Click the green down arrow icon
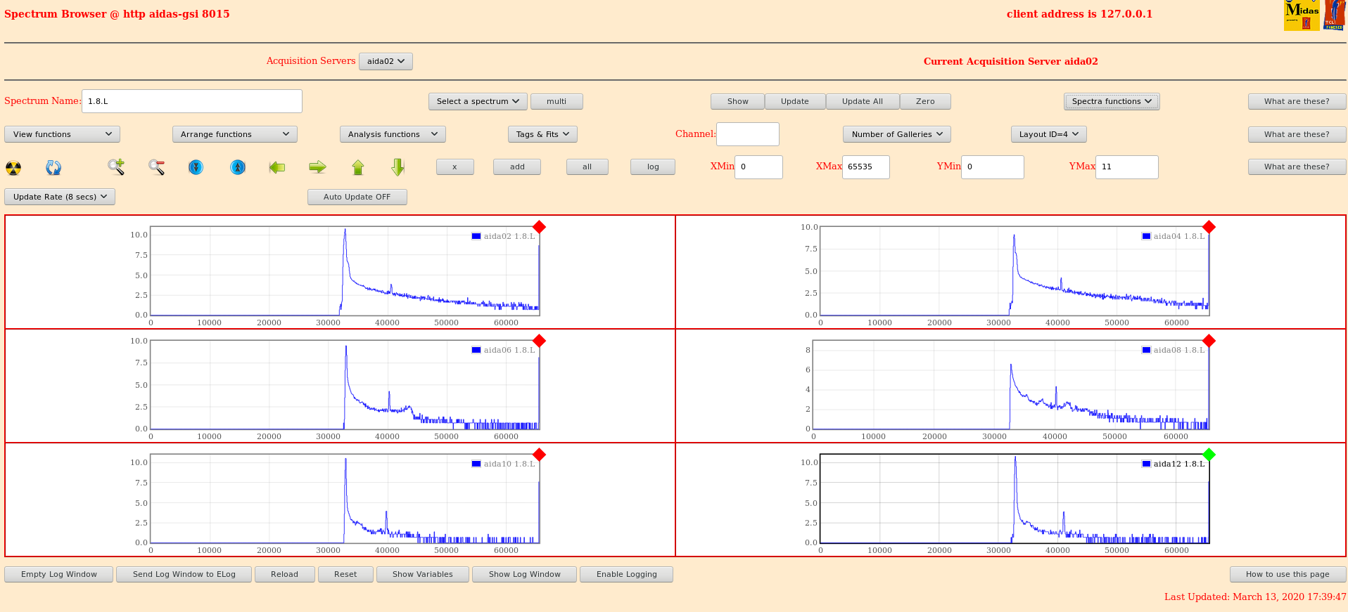 [398, 167]
